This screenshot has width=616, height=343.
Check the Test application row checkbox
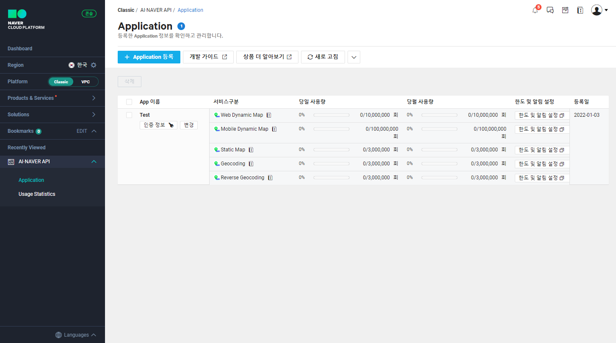tap(129, 115)
